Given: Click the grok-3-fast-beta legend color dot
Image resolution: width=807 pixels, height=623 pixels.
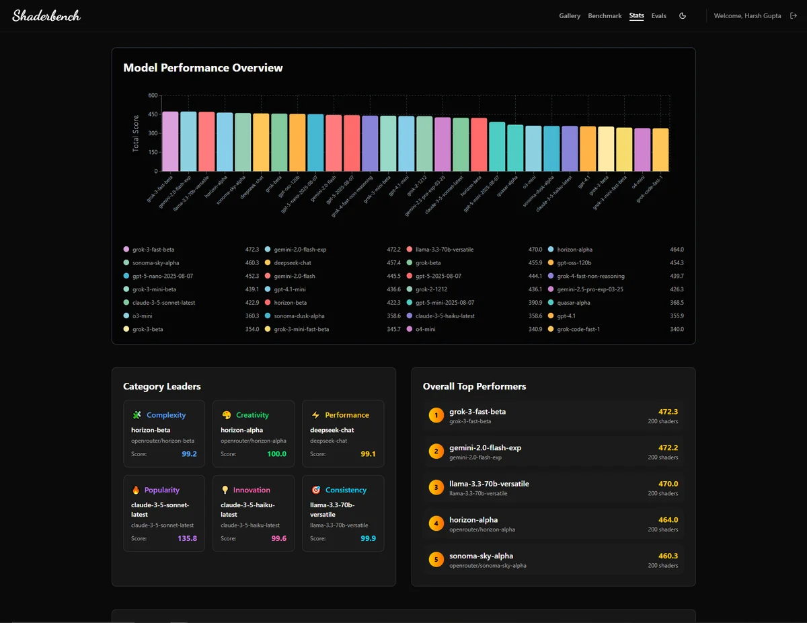Looking at the screenshot, I should 126,250.
